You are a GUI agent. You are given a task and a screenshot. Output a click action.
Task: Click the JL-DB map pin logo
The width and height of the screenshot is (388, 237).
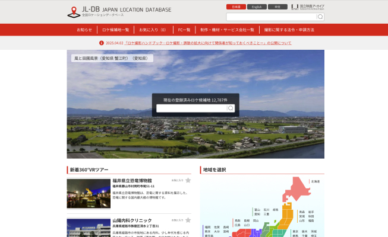pyautogui.click(x=73, y=11)
